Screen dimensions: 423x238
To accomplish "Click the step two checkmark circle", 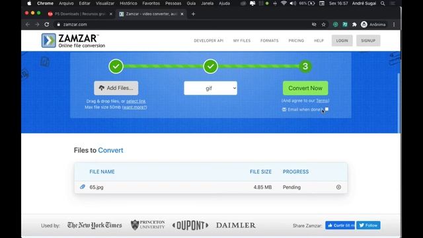I will click(211, 66).
